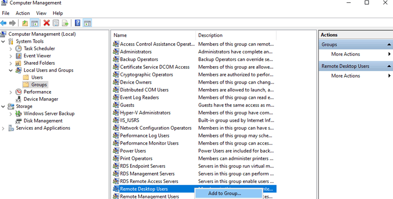Select Certificate Service DCOM Access group
Screen dimensions: 393x199
click(x=155, y=67)
